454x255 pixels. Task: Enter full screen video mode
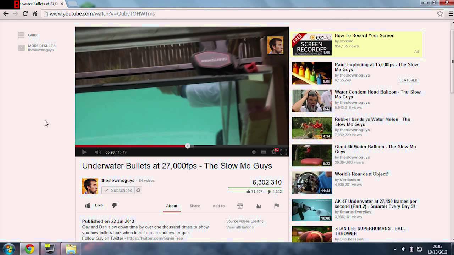(284, 152)
